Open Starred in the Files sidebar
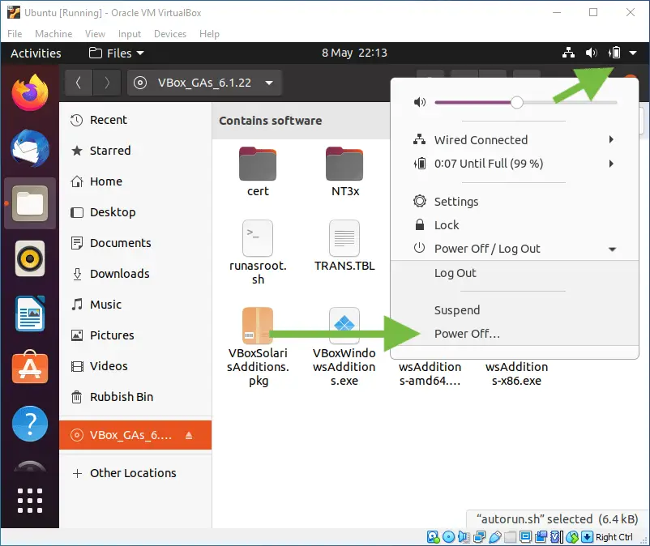The height and width of the screenshot is (546, 650). pos(135,151)
